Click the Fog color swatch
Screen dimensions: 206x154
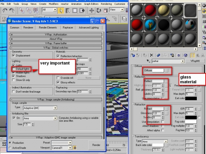tap(191, 121)
